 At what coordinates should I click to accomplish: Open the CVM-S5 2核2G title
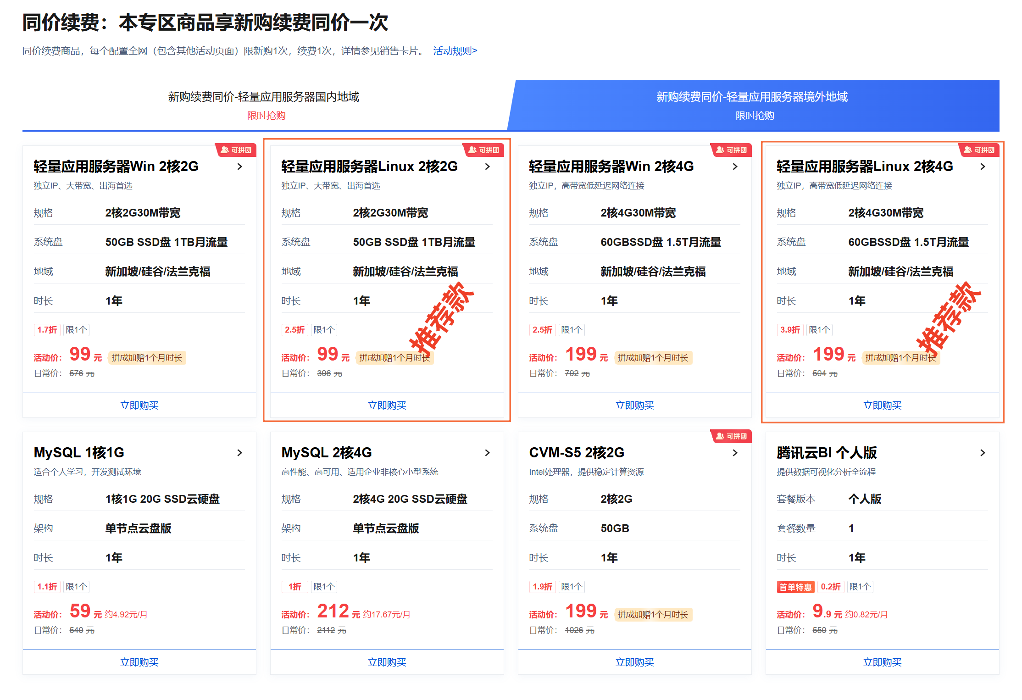click(577, 453)
